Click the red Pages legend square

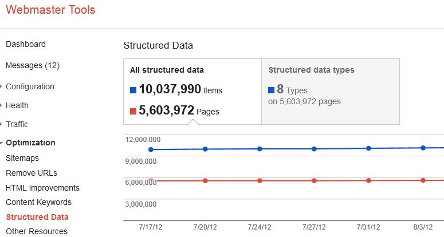coord(133,111)
